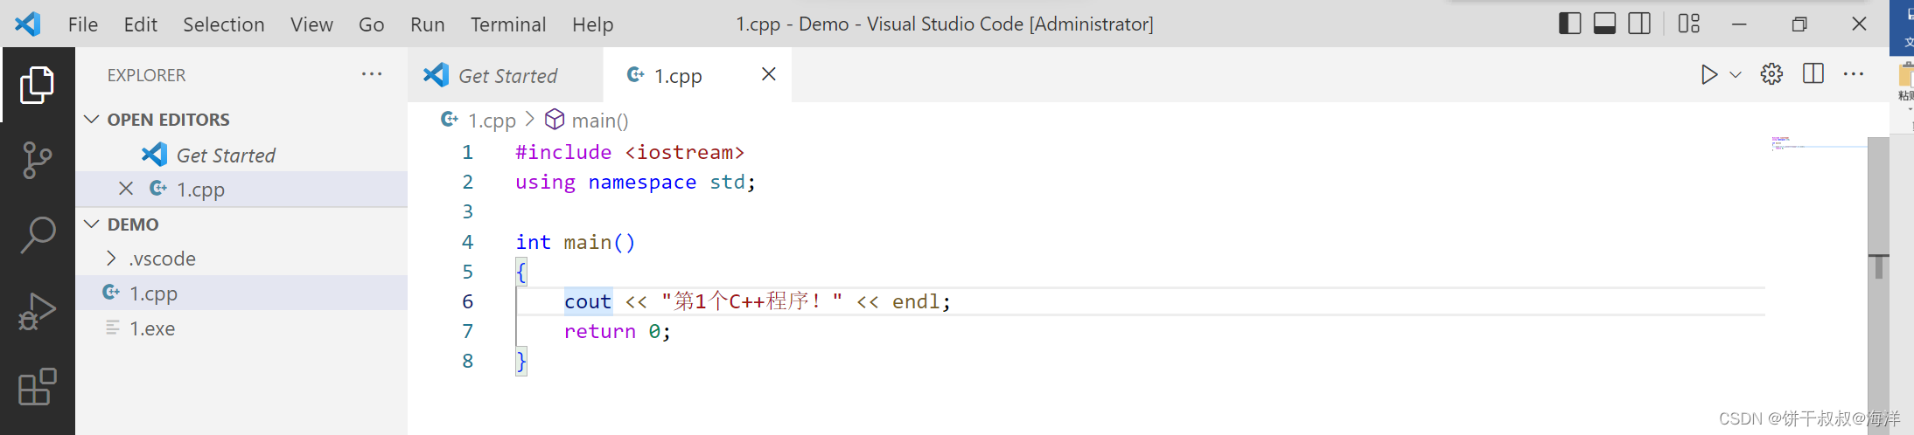Open More Actions menu in editor toolbar
This screenshot has width=1914, height=435.
(x=1854, y=75)
